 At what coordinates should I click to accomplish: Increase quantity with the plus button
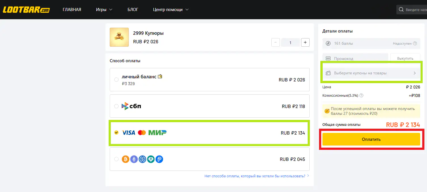(x=305, y=42)
